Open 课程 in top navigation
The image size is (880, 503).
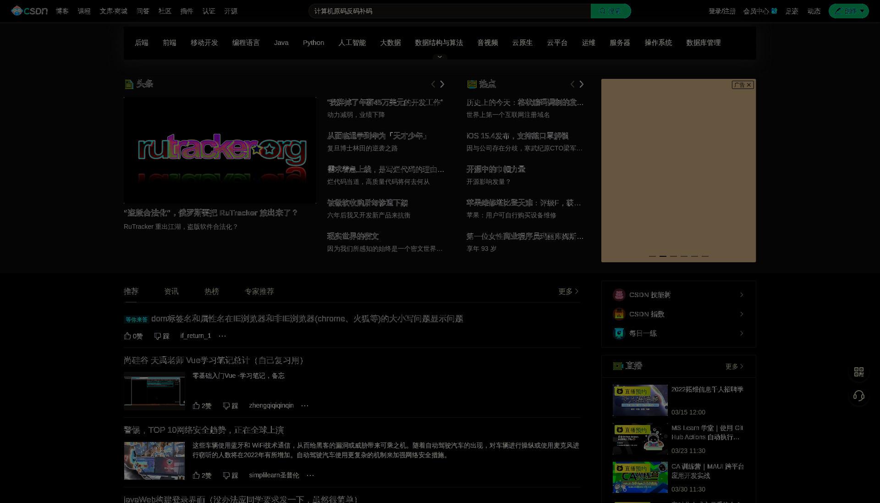84,11
